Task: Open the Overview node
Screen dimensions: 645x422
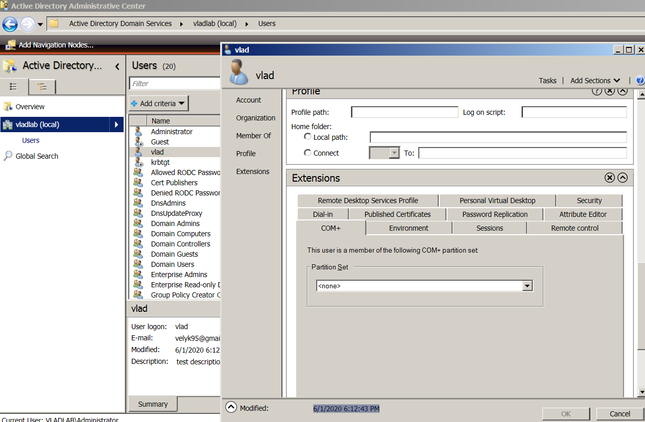Action: point(30,107)
